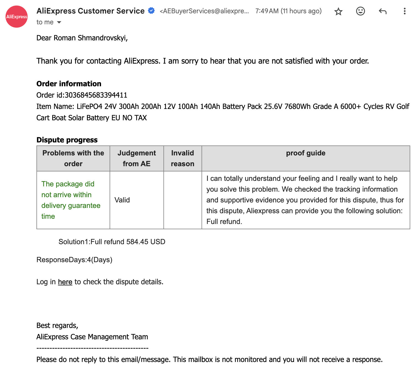This screenshot has height=370, width=413.
Task: Add an emoji reaction to the email
Action: click(360, 11)
